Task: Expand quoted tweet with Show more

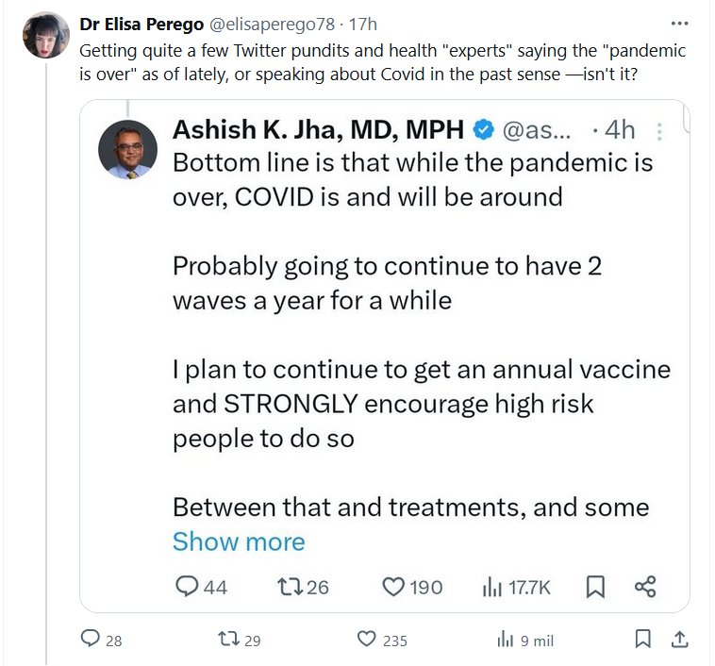Action: tap(239, 541)
